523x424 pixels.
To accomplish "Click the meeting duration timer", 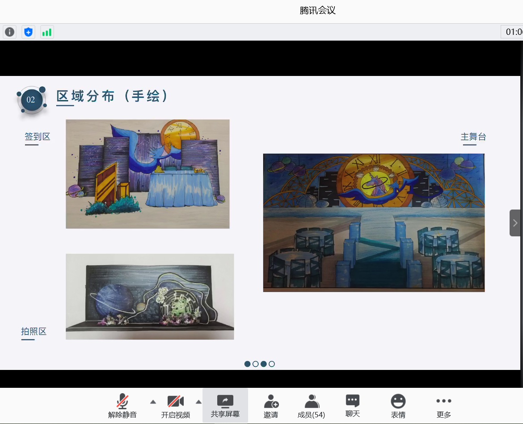I will tap(513, 32).
